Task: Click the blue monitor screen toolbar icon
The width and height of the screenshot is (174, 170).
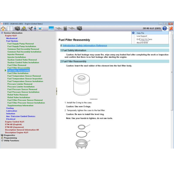Action: point(51,28)
